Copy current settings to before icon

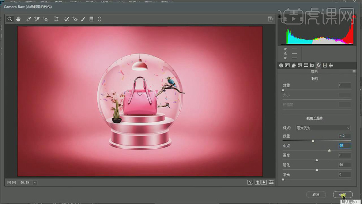point(264,182)
